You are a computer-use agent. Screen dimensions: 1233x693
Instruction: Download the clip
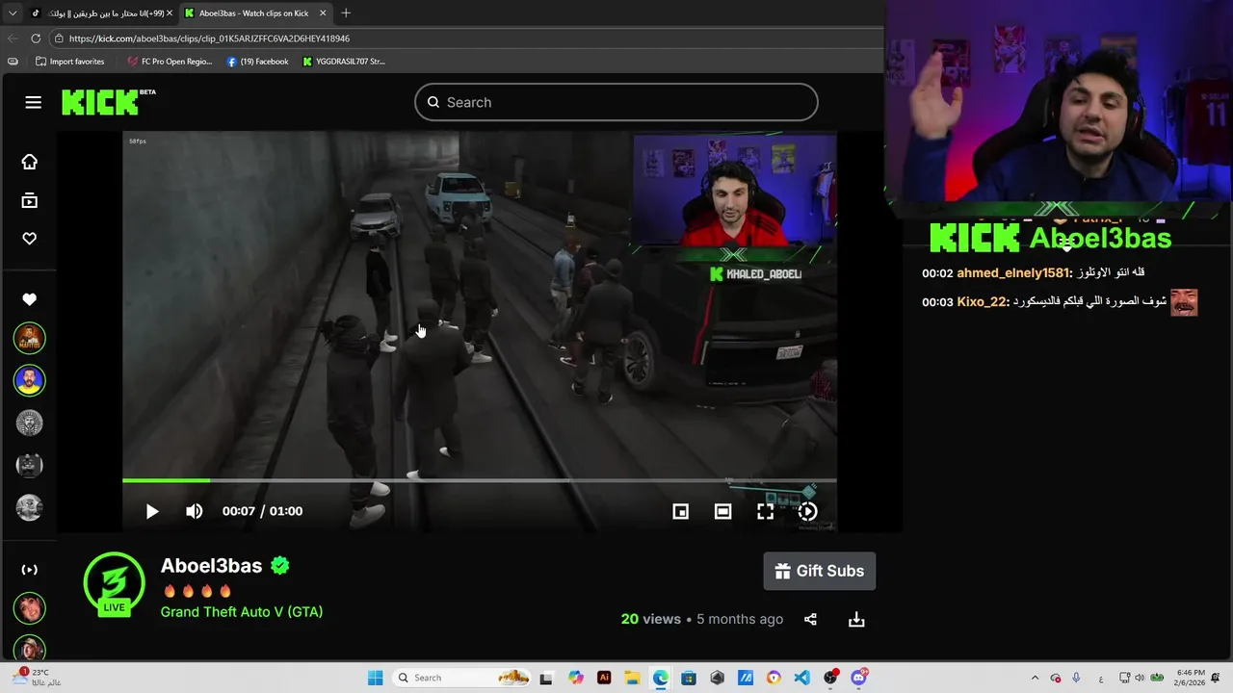tap(856, 620)
